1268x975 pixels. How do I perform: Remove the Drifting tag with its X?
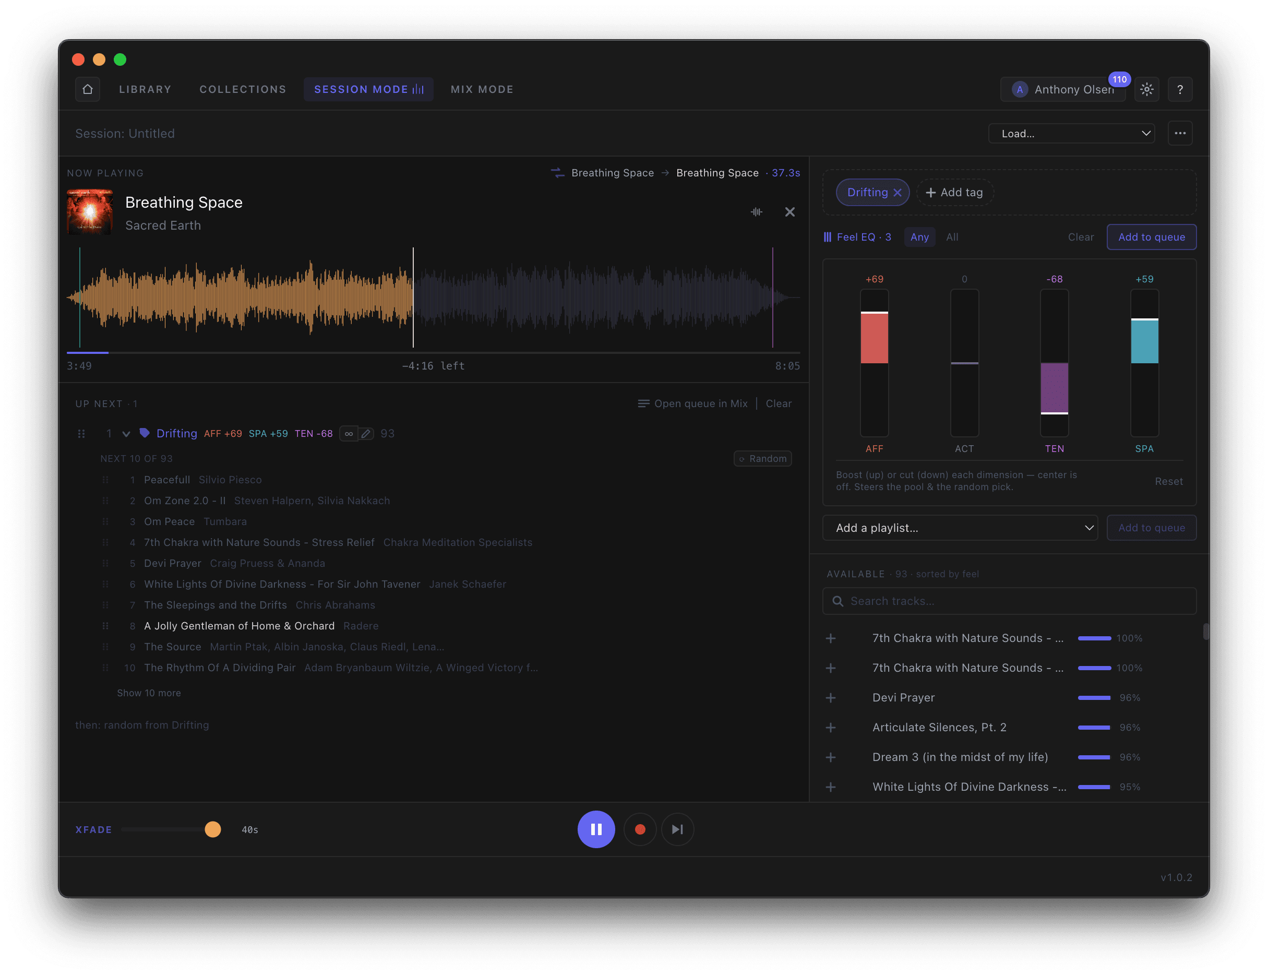[897, 193]
